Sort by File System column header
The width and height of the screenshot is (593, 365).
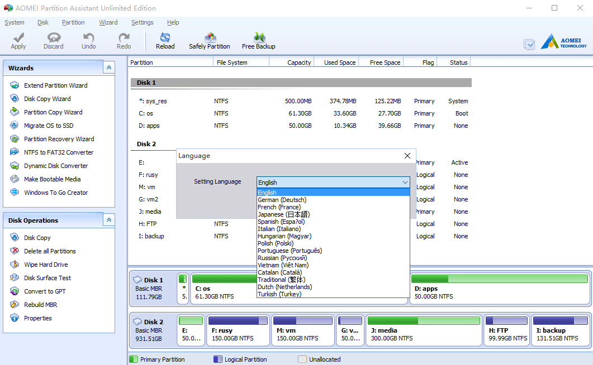241,63
